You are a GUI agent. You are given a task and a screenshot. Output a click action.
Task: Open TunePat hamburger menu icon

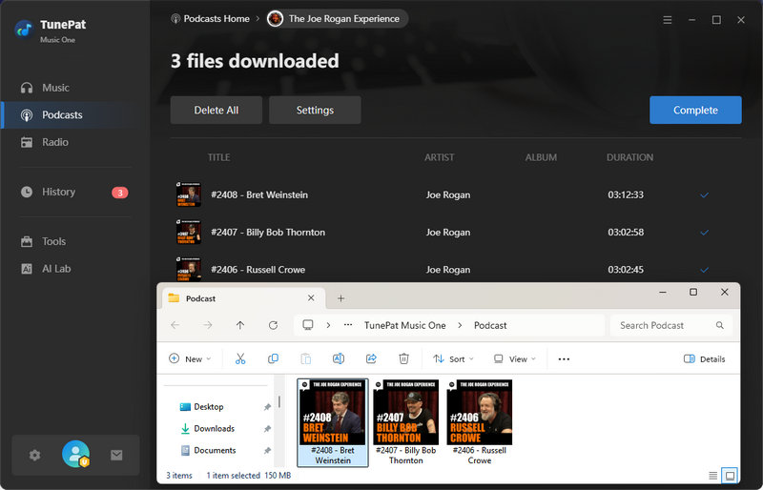pos(668,20)
